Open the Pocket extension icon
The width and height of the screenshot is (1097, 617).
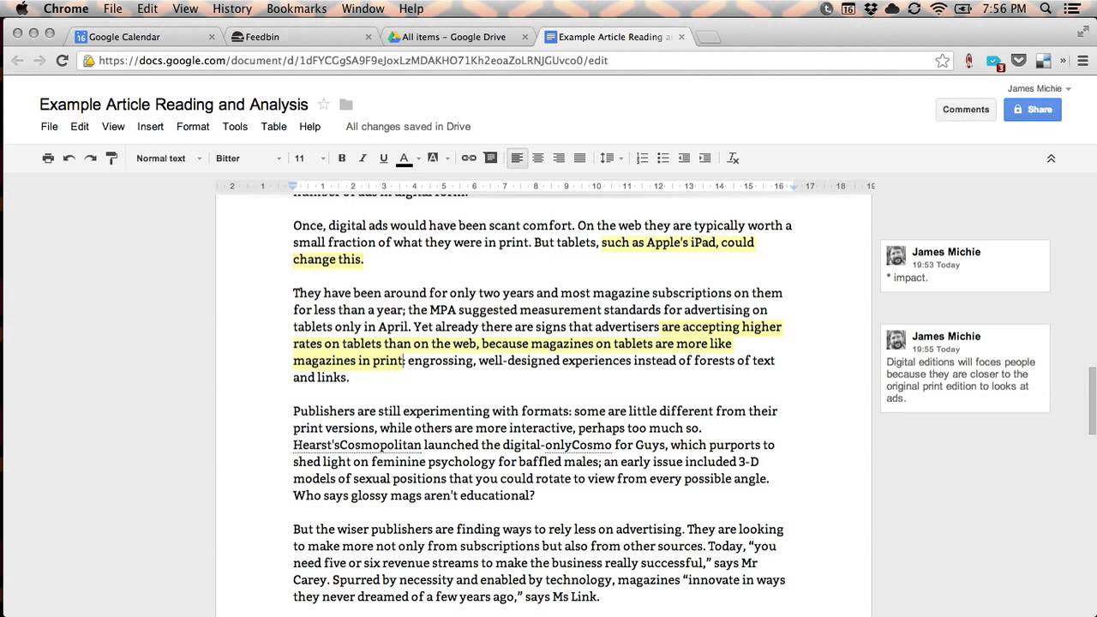(x=1019, y=61)
